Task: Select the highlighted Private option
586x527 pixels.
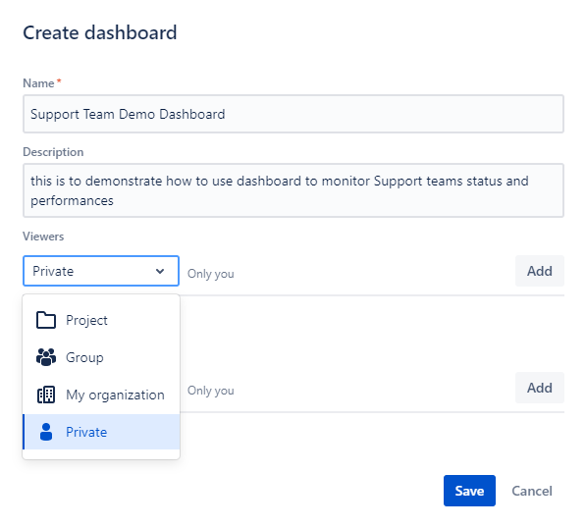Action: 101,432
